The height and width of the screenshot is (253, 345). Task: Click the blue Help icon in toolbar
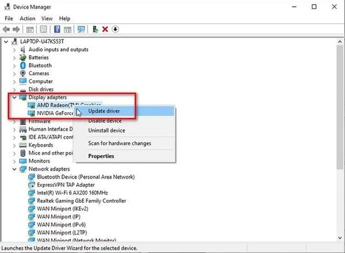[57, 29]
